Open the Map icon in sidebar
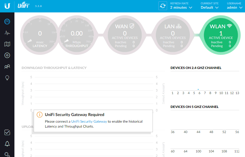 (7, 44)
